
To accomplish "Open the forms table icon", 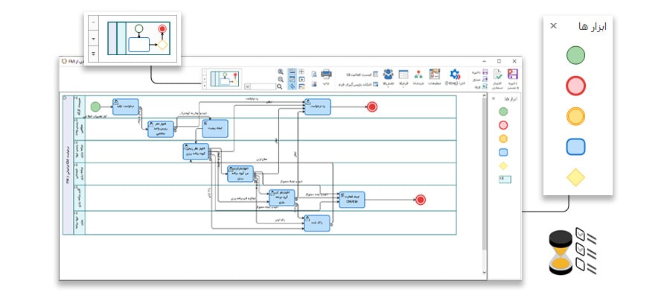I will click(x=403, y=74).
